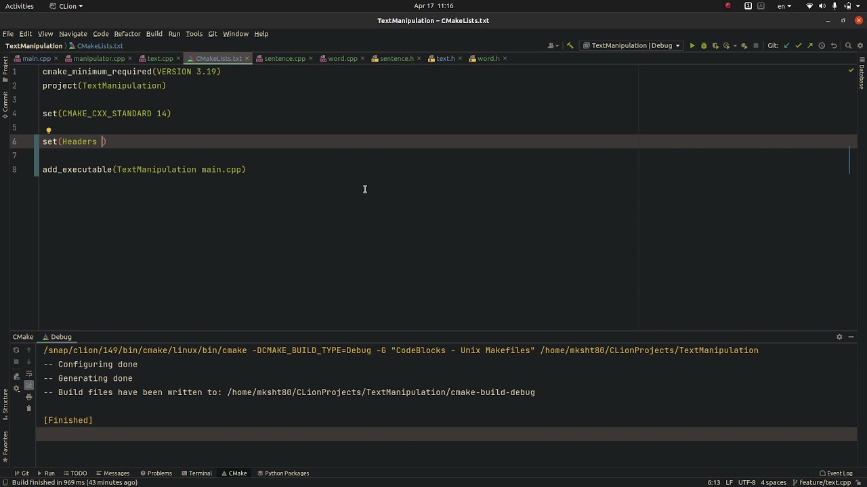Viewport: 867px width, 487px height.
Task: Hide the CMake tool window
Action: click(851, 337)
